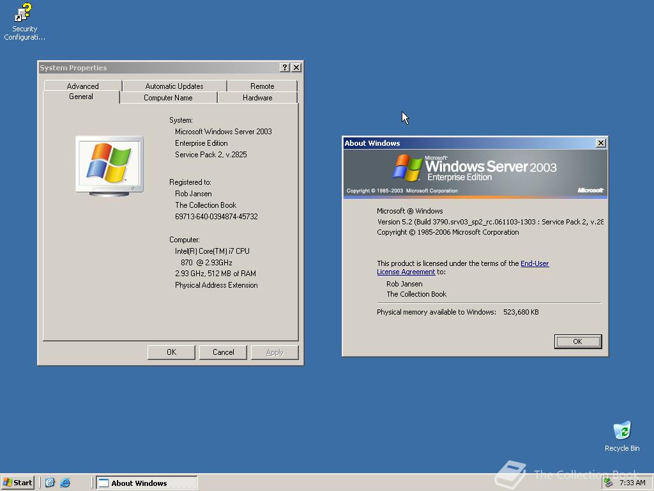Click 'Intel(R) Core(TM) i7 CPU' text

(212, 251)
